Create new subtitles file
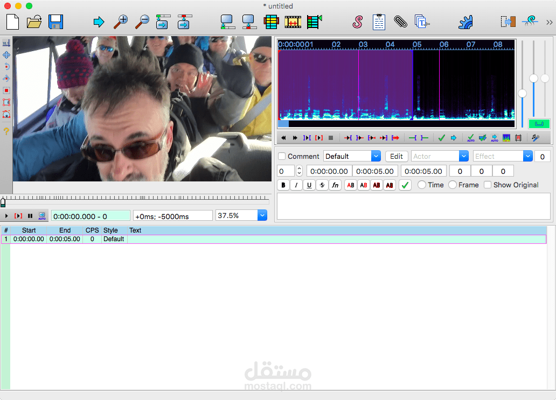 13,22
